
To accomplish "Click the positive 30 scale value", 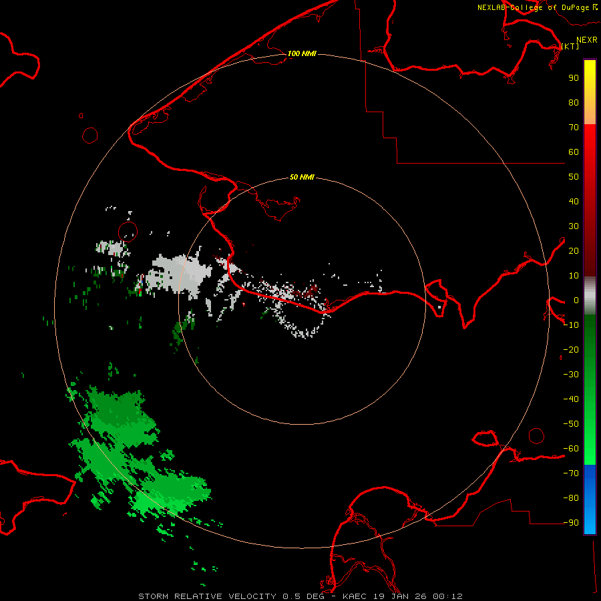I will 574,226.
